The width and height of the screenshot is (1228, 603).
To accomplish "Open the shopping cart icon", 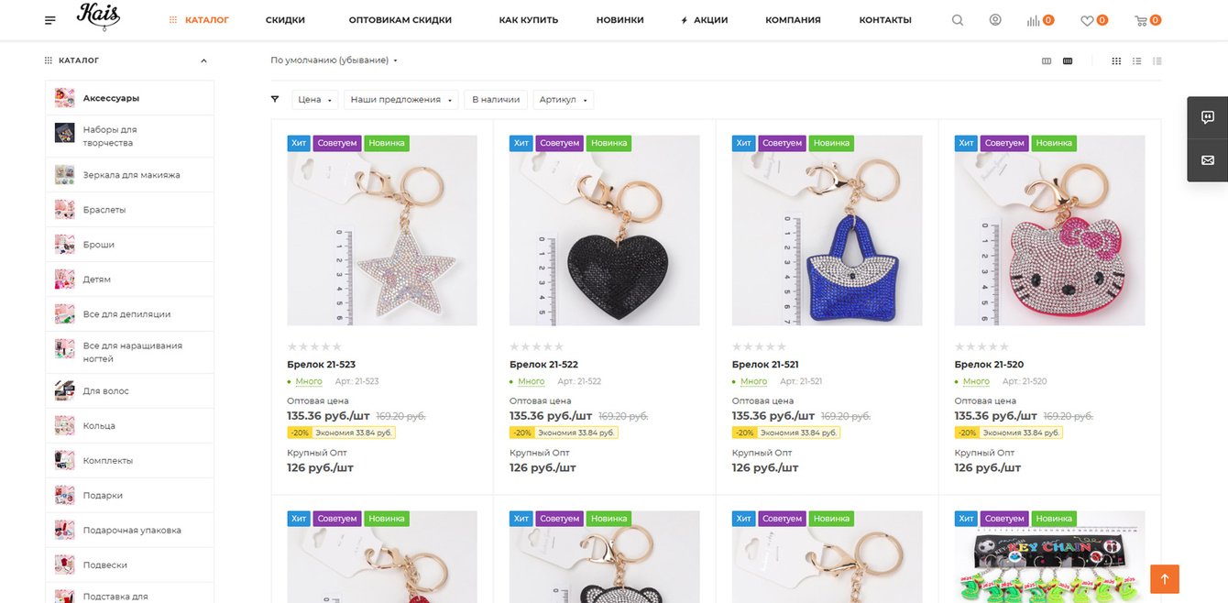I will click(1141, 20).
